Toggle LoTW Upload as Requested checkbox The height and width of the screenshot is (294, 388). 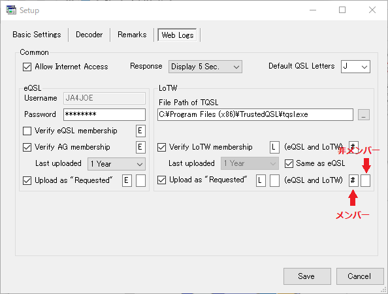[x=161, y=180]
